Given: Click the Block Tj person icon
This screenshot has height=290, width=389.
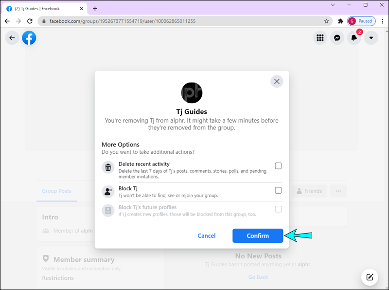Looking at the screenshot, I should click(x=108, y=192).
